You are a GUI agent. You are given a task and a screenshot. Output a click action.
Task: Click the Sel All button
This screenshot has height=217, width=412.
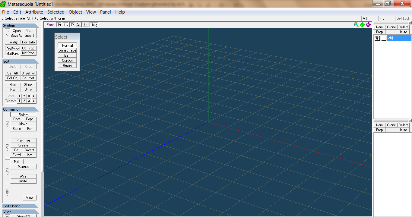pyautogui.click(x=13, y=73)
